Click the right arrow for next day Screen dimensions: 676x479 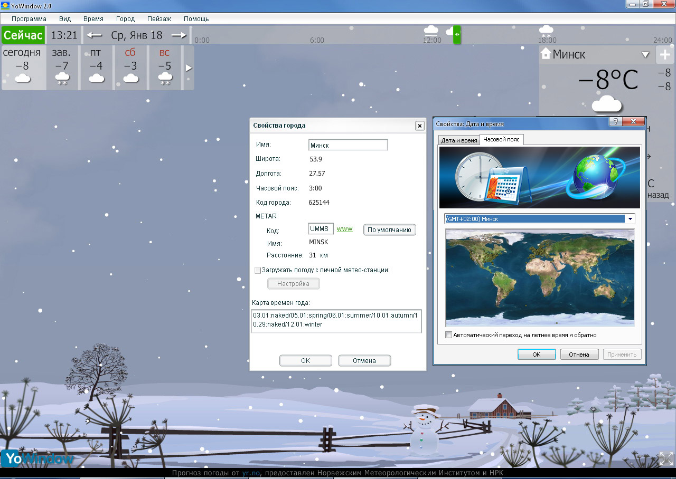click(179, 35)
